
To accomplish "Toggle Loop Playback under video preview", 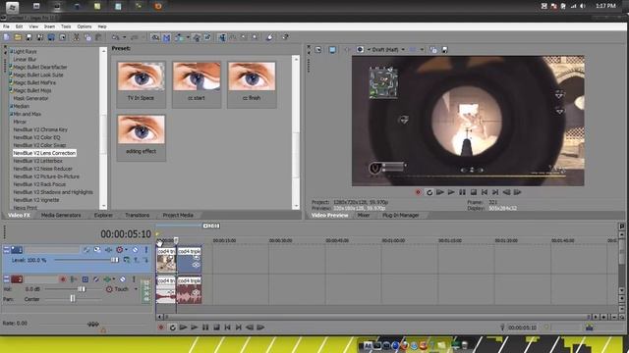I will click(x=429, y=192).
